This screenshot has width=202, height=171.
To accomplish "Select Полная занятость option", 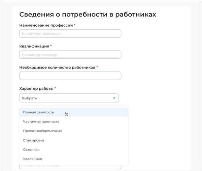I will 73,112.
